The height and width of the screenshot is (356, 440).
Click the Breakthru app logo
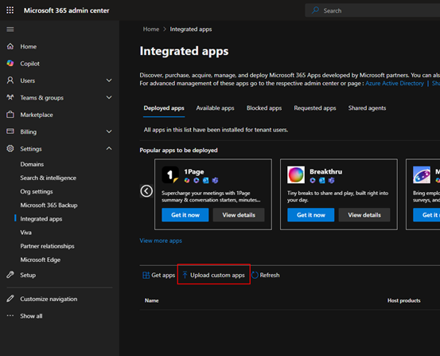click(x=296, y=174)
